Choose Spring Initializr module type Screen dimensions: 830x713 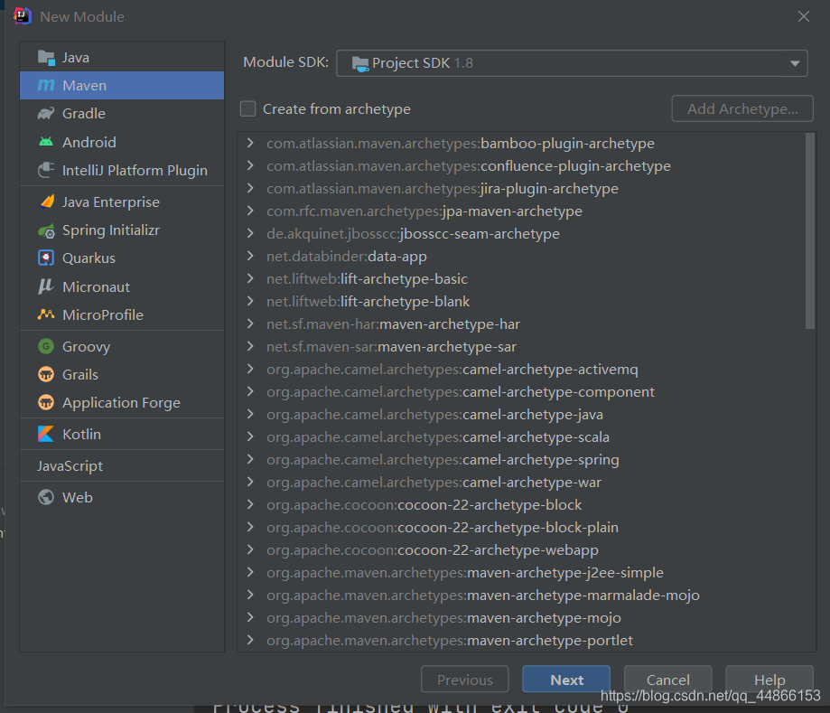coord(122,230)
